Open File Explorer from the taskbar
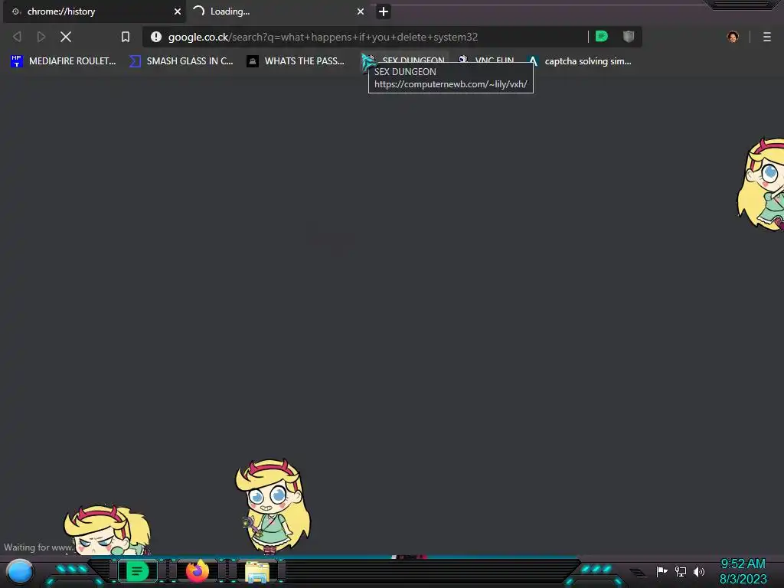 pos(257,572)
